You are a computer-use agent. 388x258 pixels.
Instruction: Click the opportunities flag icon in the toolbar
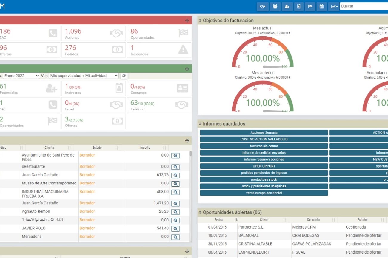310,6
